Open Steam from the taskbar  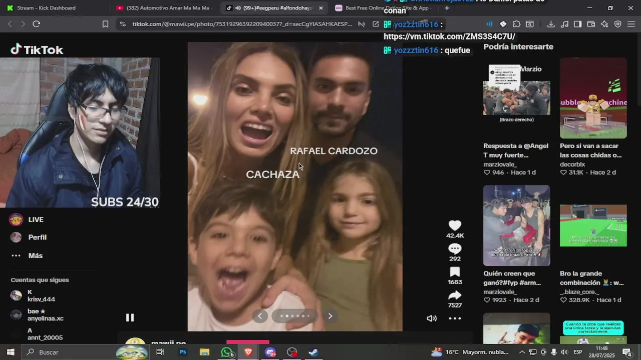point(313,352)
